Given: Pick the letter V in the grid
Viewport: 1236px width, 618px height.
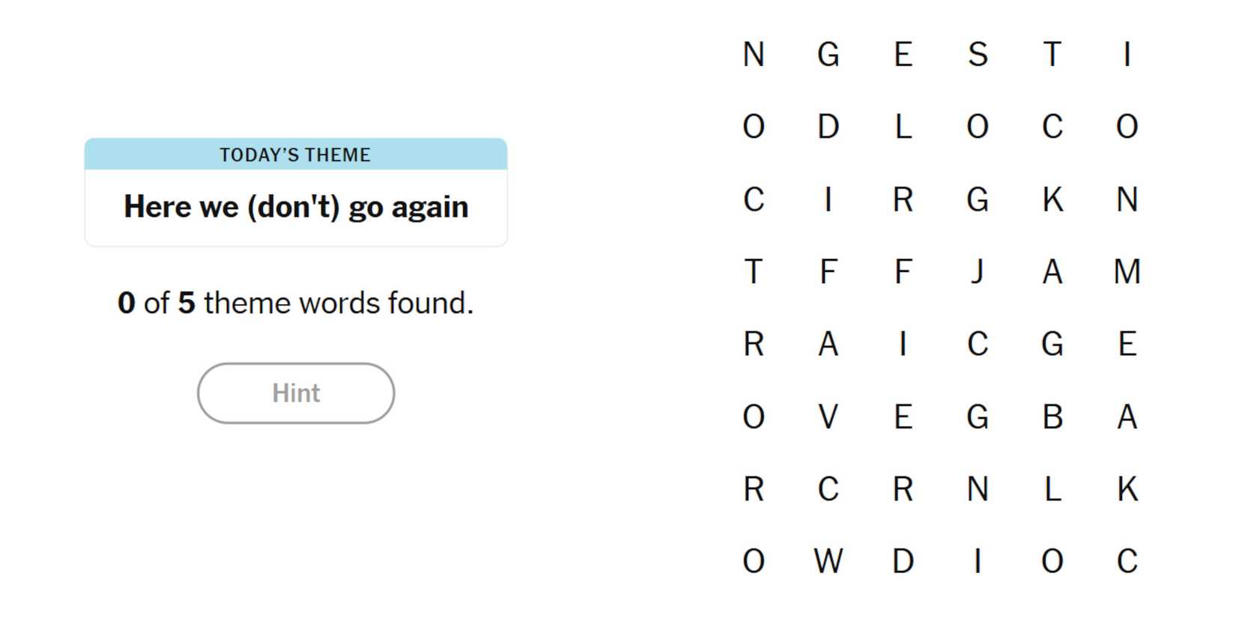Looking at the screenshot, I should [828, 417].
